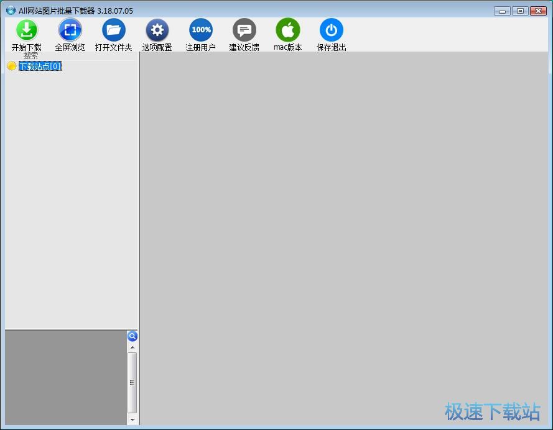Click the scrollbar down arrow
This screenshot has width=553, height=430.
(132, 419)
